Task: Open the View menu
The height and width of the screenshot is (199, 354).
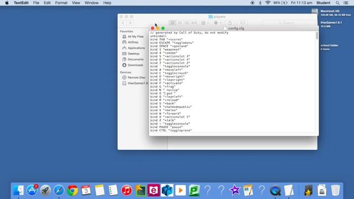Action: (76, 3)
